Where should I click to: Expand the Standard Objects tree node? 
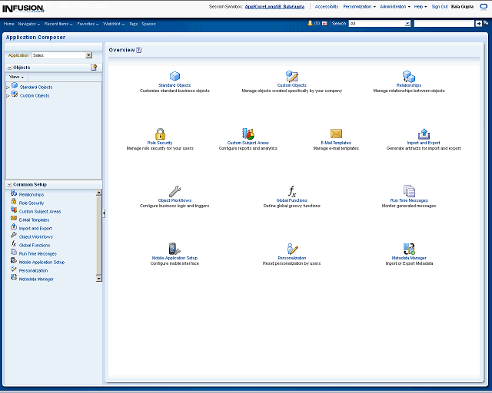pyautogui.click(x=8, y=88)
